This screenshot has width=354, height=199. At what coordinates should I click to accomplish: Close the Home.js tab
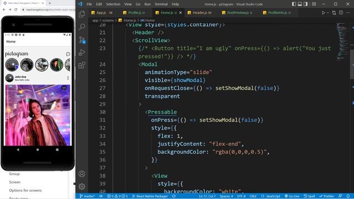click(180, 13)
